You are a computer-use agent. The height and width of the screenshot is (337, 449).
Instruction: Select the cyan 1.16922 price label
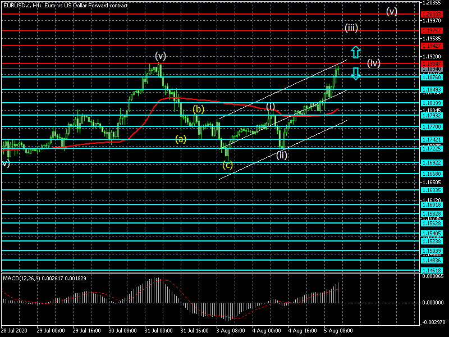tap(432, 163)
